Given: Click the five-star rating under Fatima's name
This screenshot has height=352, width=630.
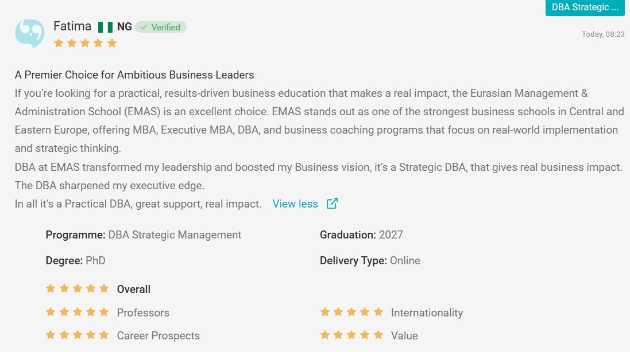Looking at the screenshot, I should [85, 43].
